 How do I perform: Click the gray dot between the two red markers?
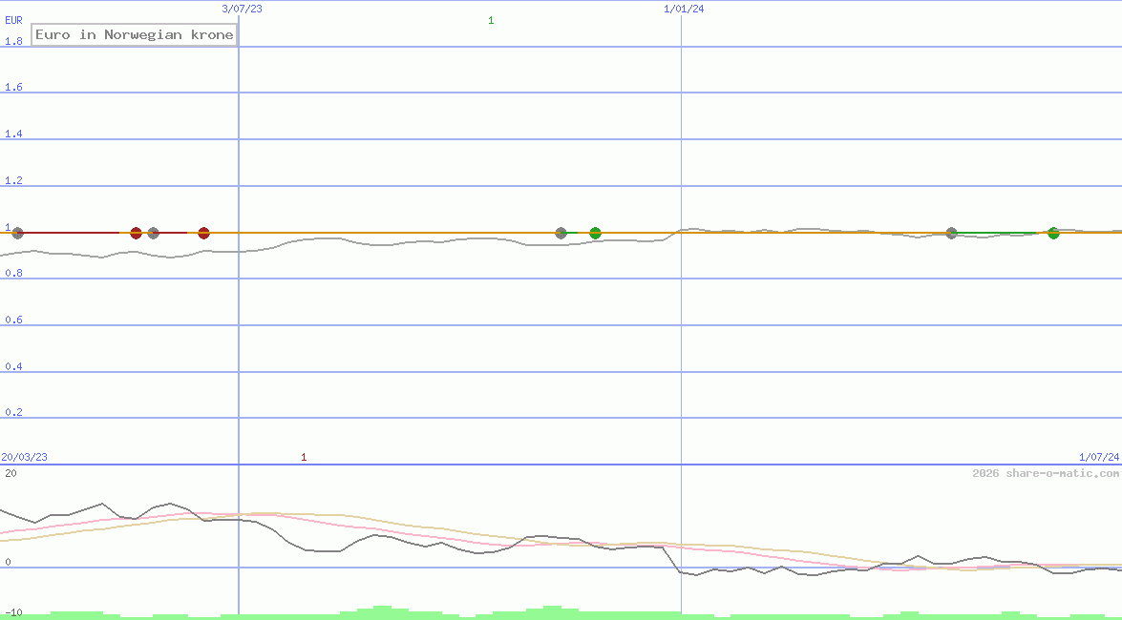(153, 233)
